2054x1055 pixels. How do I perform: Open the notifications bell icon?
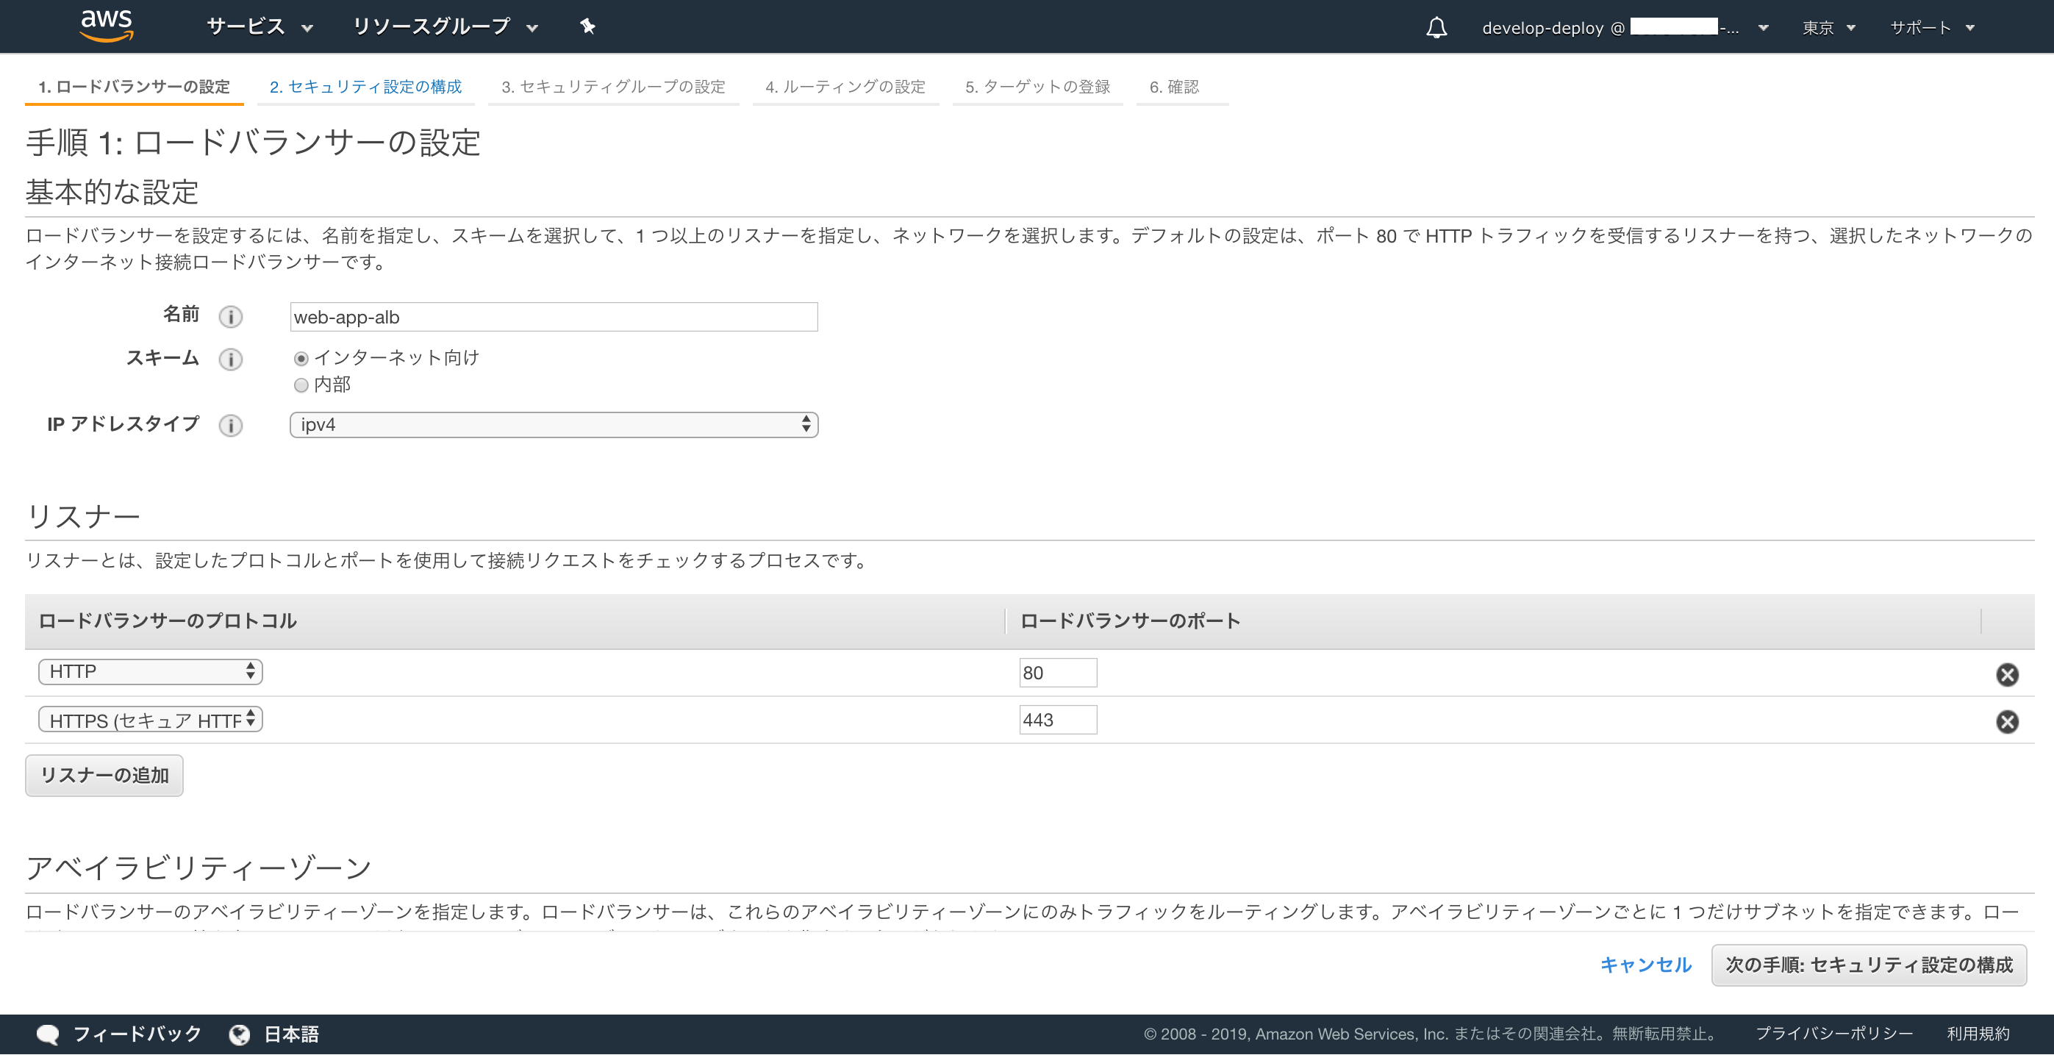click(x=1436, y=27)
